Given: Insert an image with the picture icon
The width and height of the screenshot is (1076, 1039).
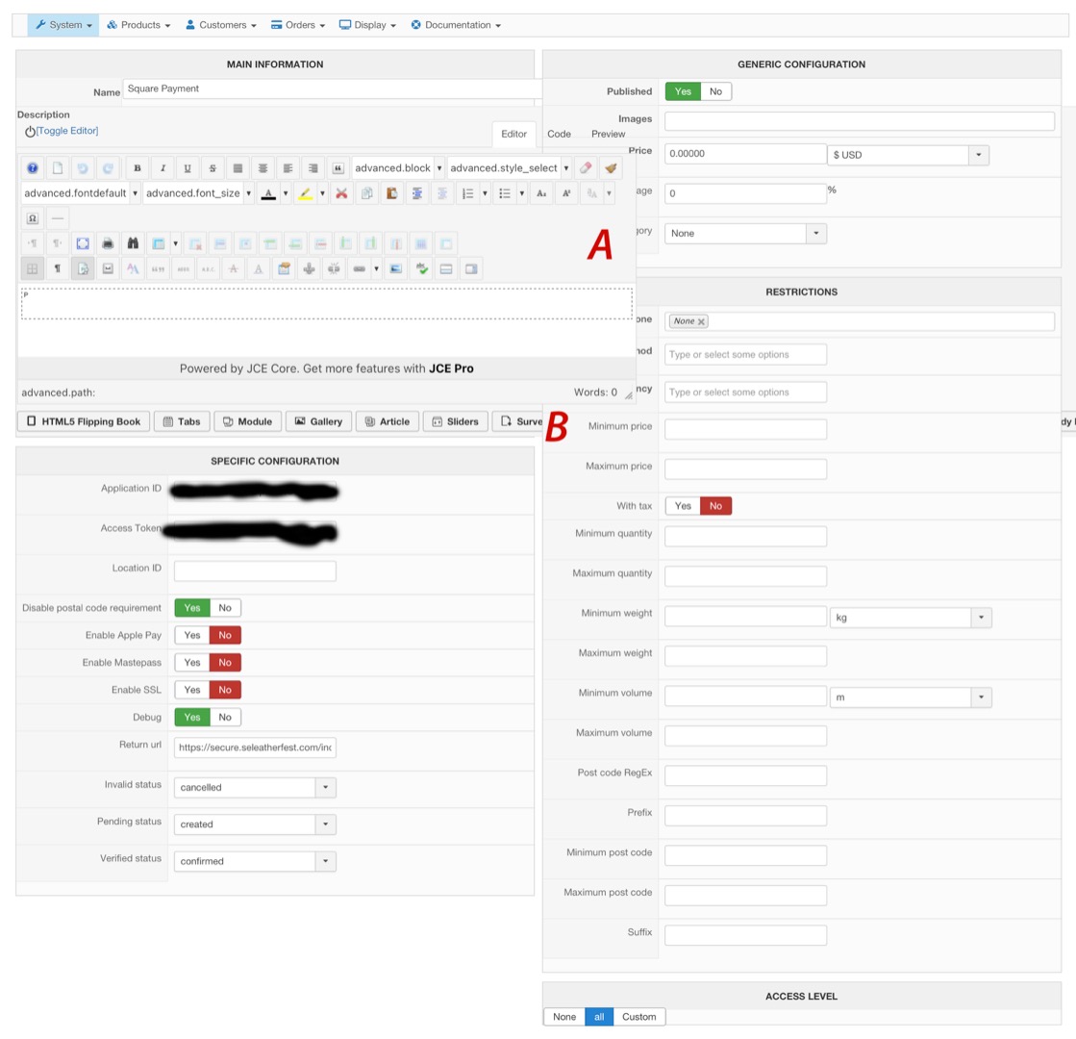Looking at the screenshot, I should click(x=396, y=269).
